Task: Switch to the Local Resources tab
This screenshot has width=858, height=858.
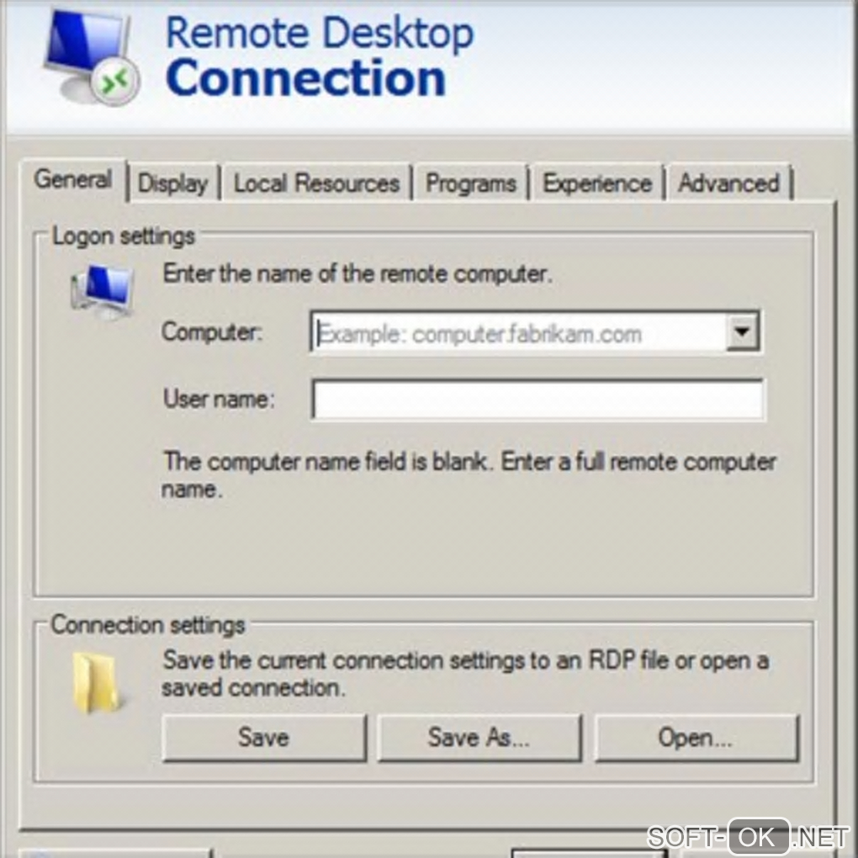Action: point(316,183)
